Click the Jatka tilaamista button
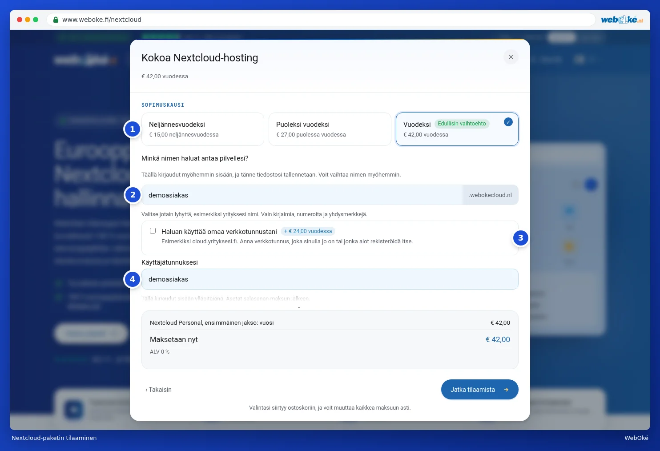This screenshot has width=660, height=451. 479,390
